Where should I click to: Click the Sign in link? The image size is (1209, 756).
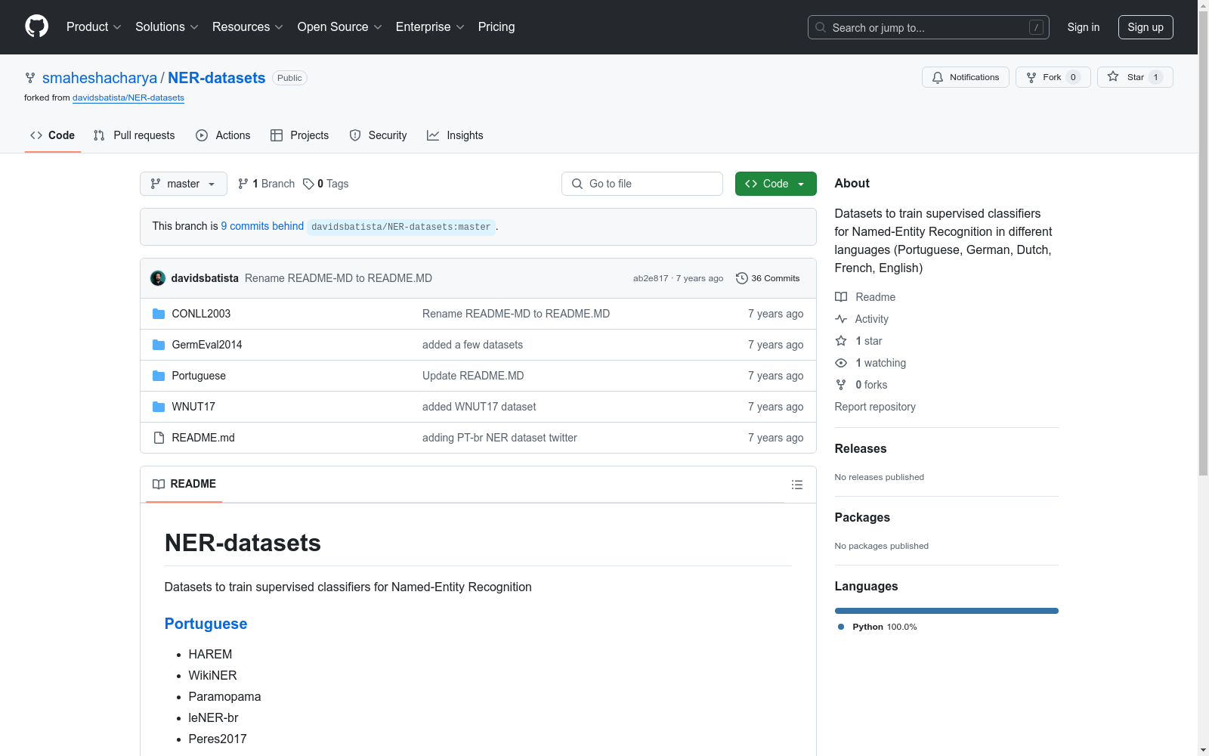pos(1084,27)
